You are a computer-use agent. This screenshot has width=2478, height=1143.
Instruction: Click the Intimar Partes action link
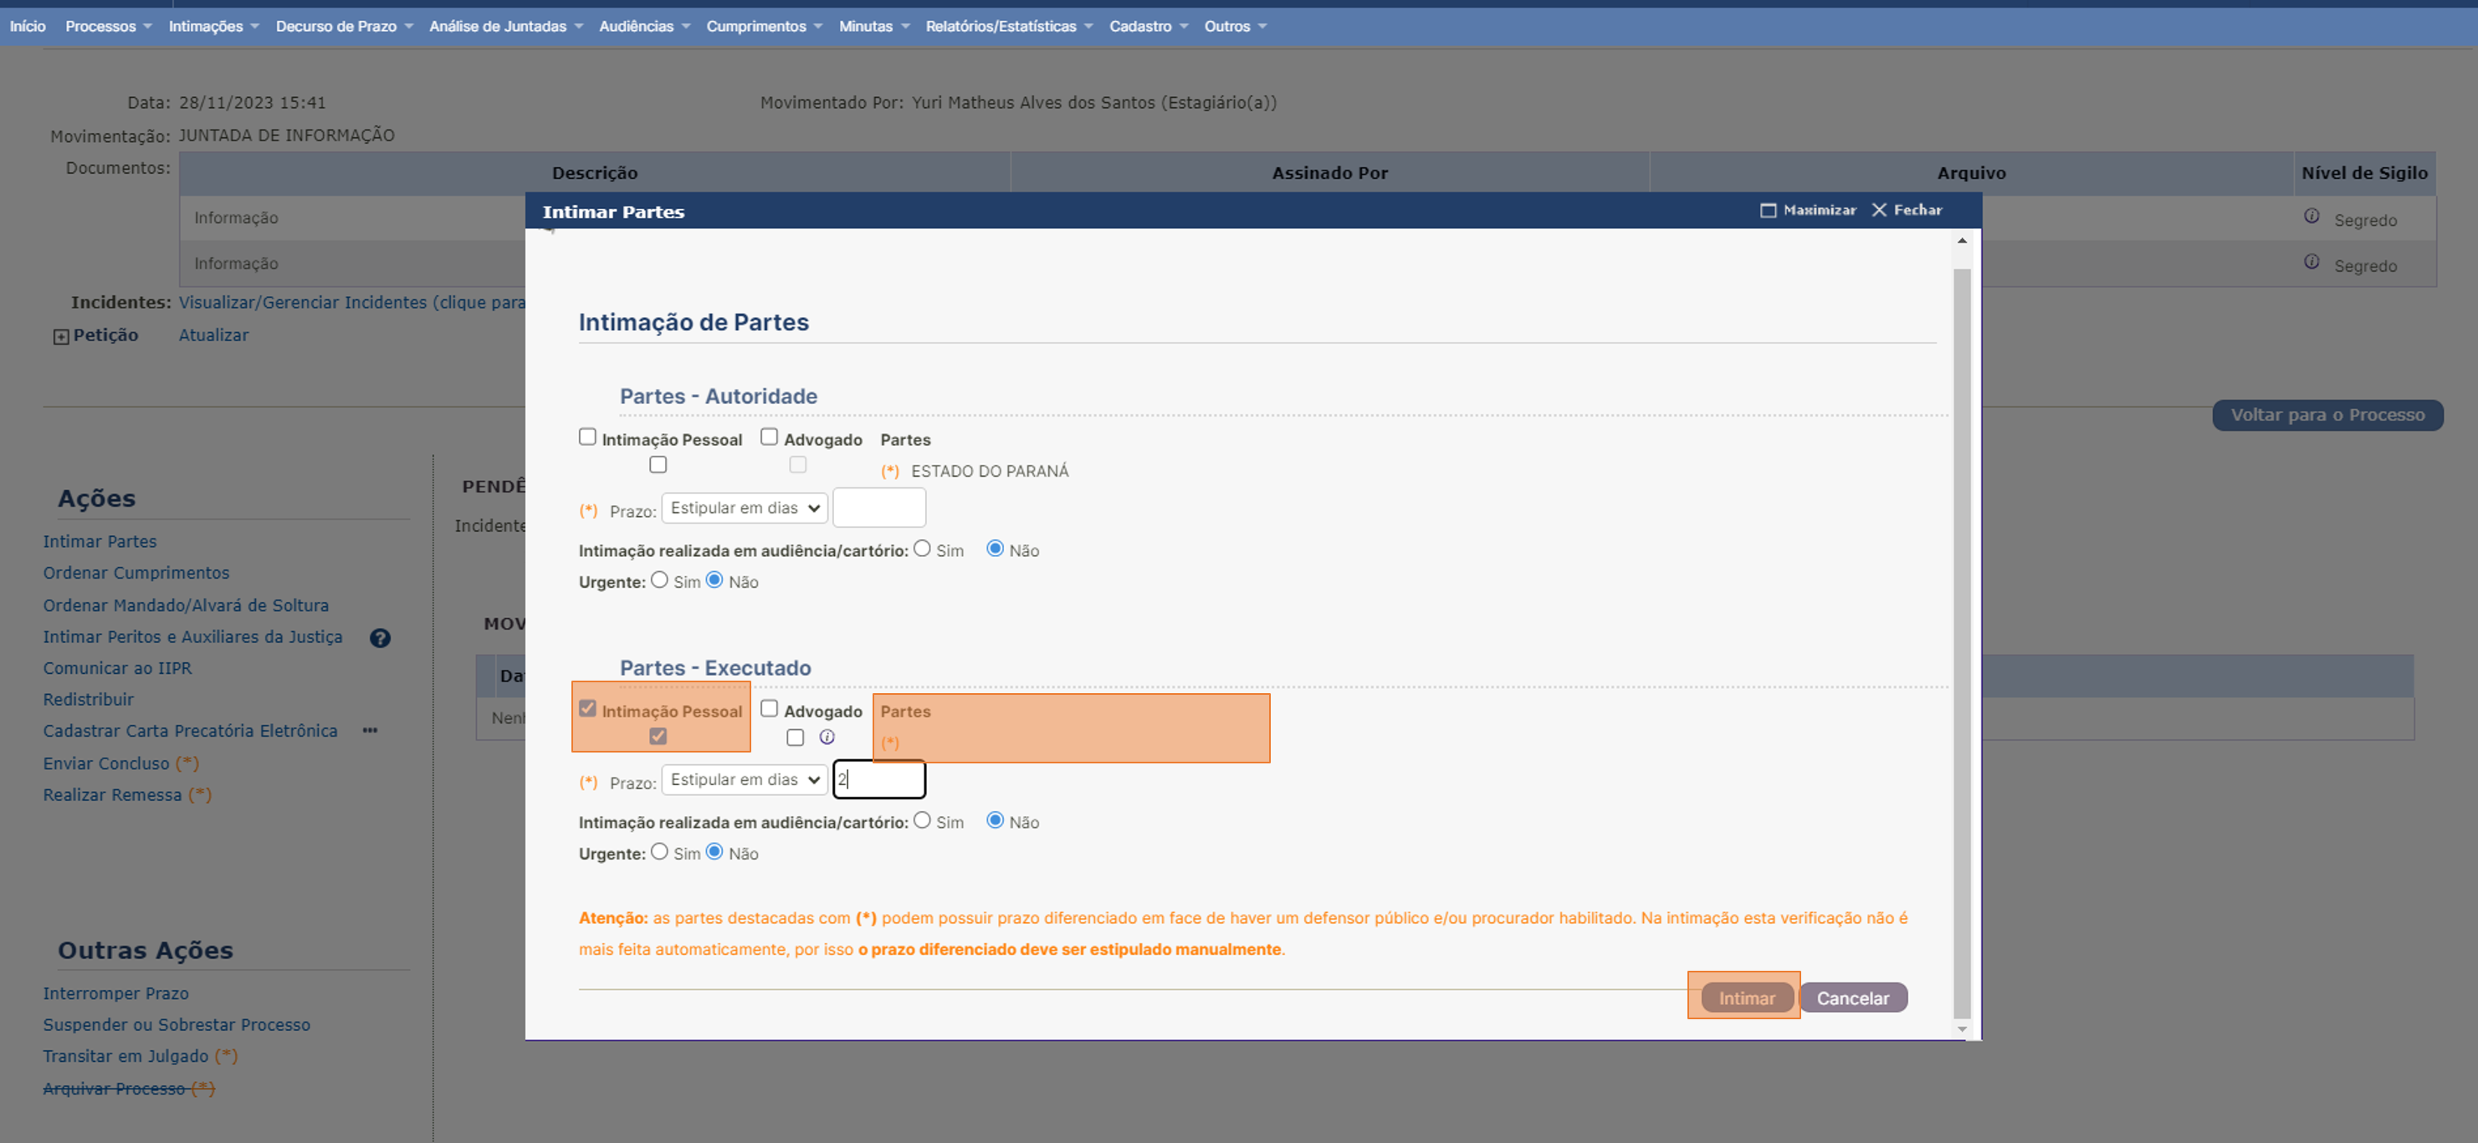tap(100, 541)
